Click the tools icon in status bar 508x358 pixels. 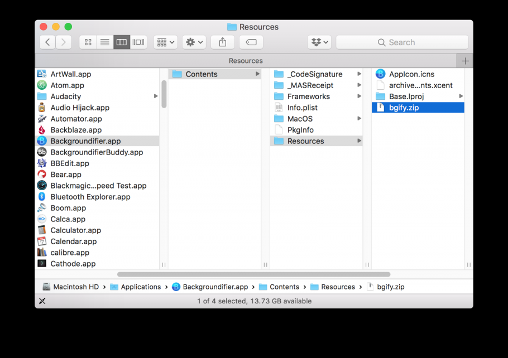coord(42,301)
